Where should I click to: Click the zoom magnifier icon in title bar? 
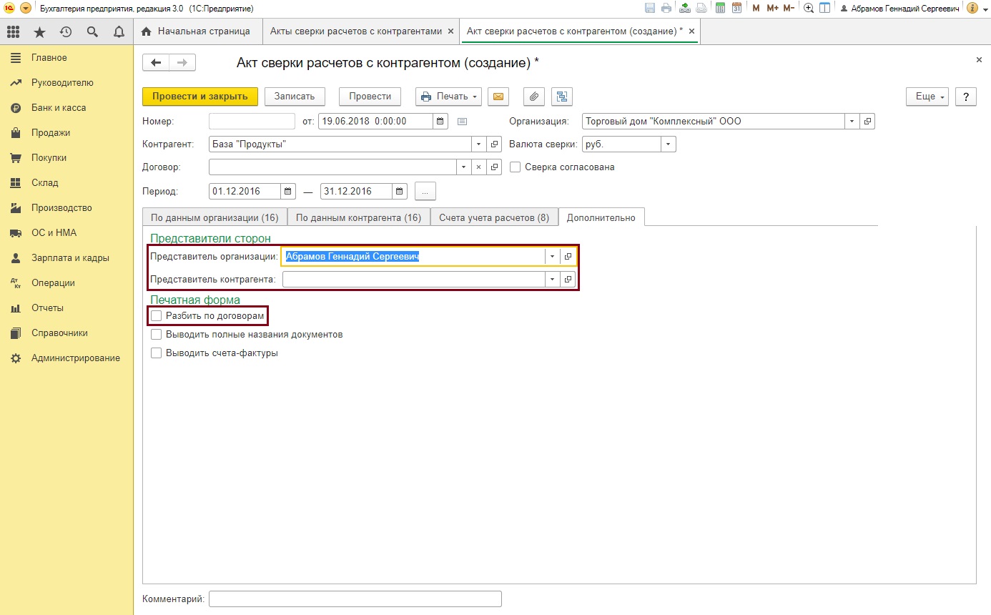(x=809, y=8)
